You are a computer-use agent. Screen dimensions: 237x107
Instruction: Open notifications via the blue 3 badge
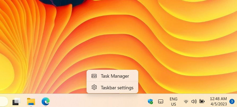(x=232, y=101)
